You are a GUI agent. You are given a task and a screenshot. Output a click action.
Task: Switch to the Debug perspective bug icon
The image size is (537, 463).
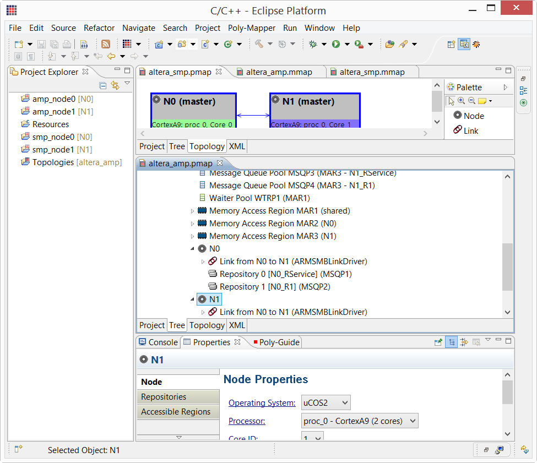476,44
